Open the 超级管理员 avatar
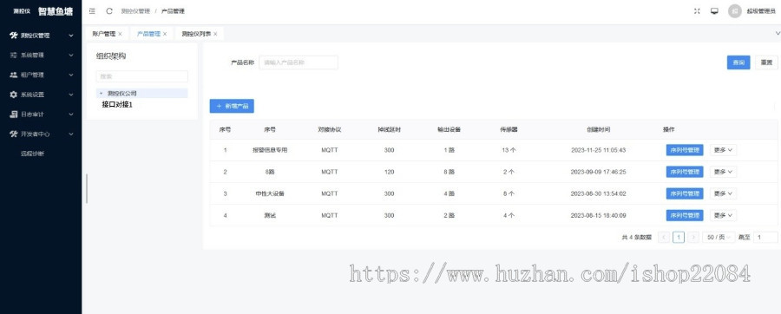 pyautogui.click(x=735, y=11)
